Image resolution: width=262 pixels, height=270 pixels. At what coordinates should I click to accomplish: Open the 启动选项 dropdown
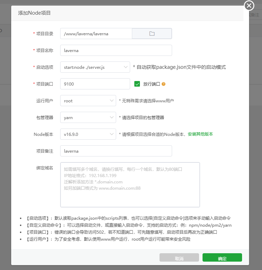point(95,67)
